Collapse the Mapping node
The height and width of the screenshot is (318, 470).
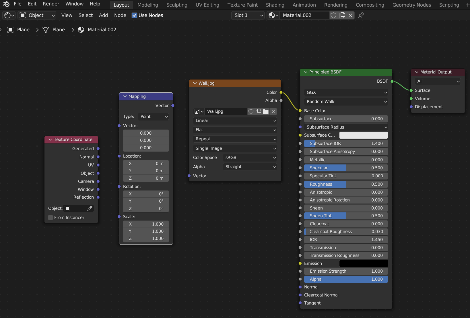(x=125, y=96)
